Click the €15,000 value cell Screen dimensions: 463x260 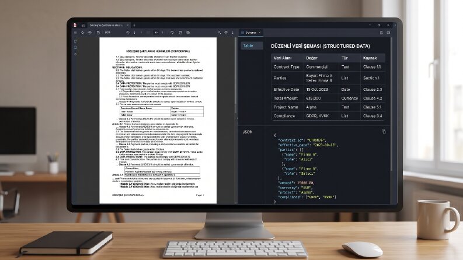321,98
